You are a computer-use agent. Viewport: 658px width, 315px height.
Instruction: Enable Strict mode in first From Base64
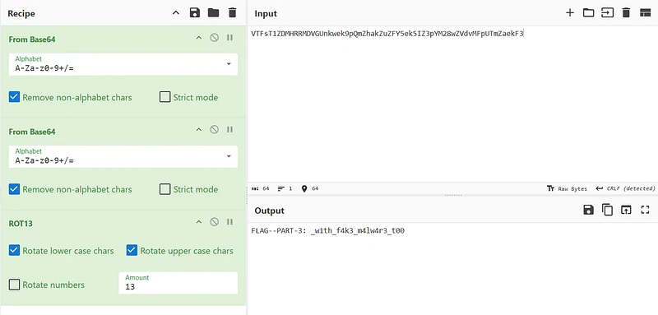click(165, 97)
